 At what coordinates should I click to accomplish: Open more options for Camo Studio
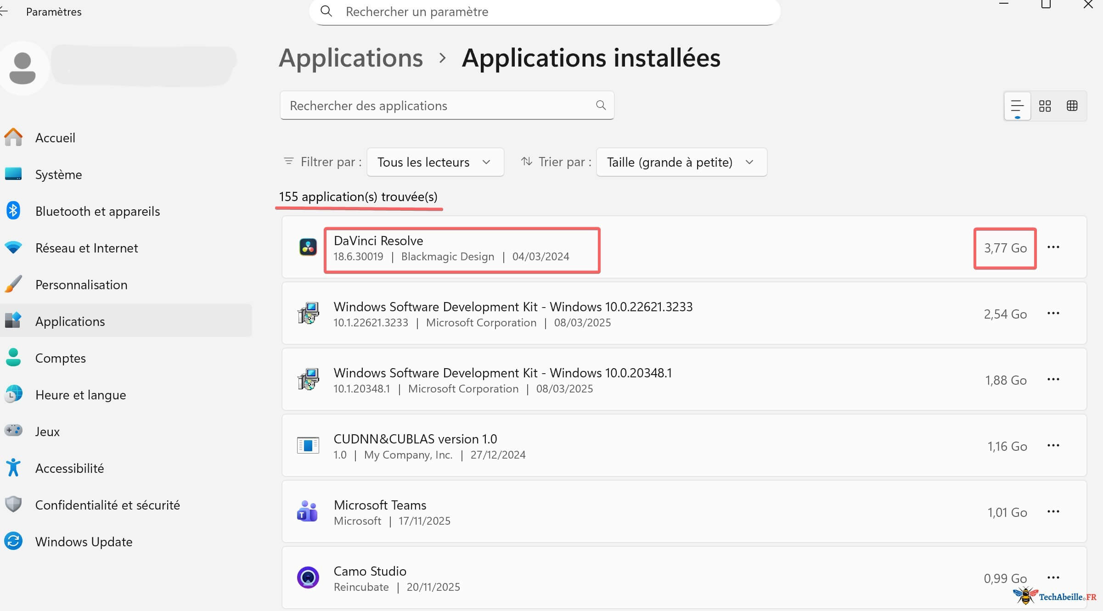[1053, 577]
